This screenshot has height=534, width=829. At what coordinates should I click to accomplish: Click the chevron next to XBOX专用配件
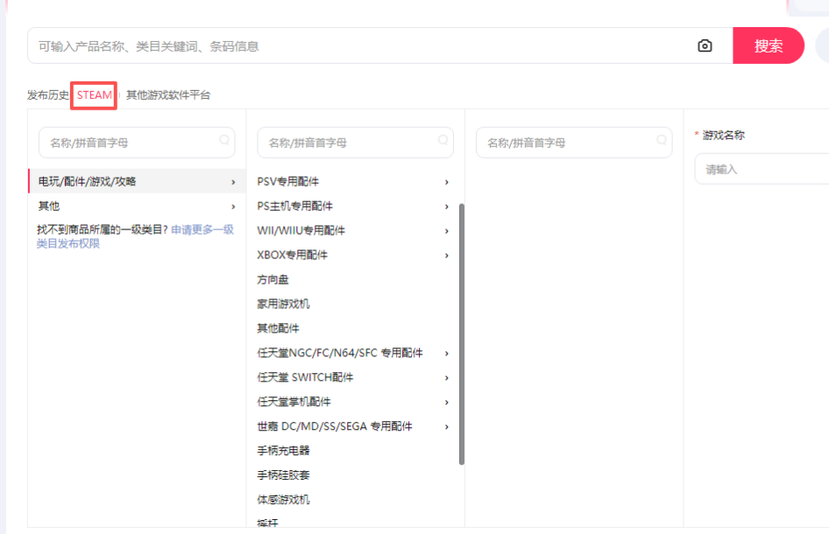point(447,255)
